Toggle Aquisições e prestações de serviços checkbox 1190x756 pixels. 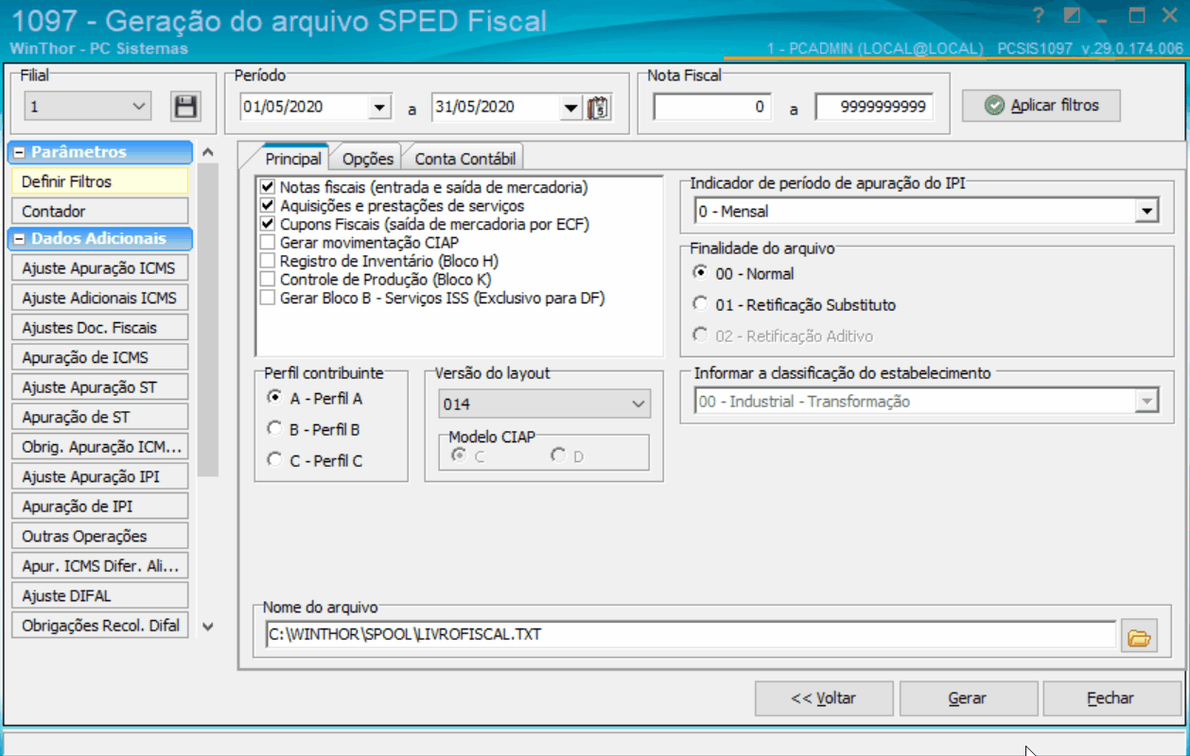coord(268,206)
